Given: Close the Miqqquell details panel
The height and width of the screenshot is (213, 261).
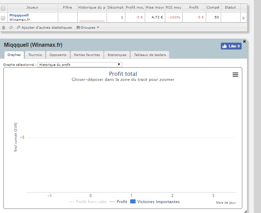Looking at the screenshot, I should (x=244, y=41).
